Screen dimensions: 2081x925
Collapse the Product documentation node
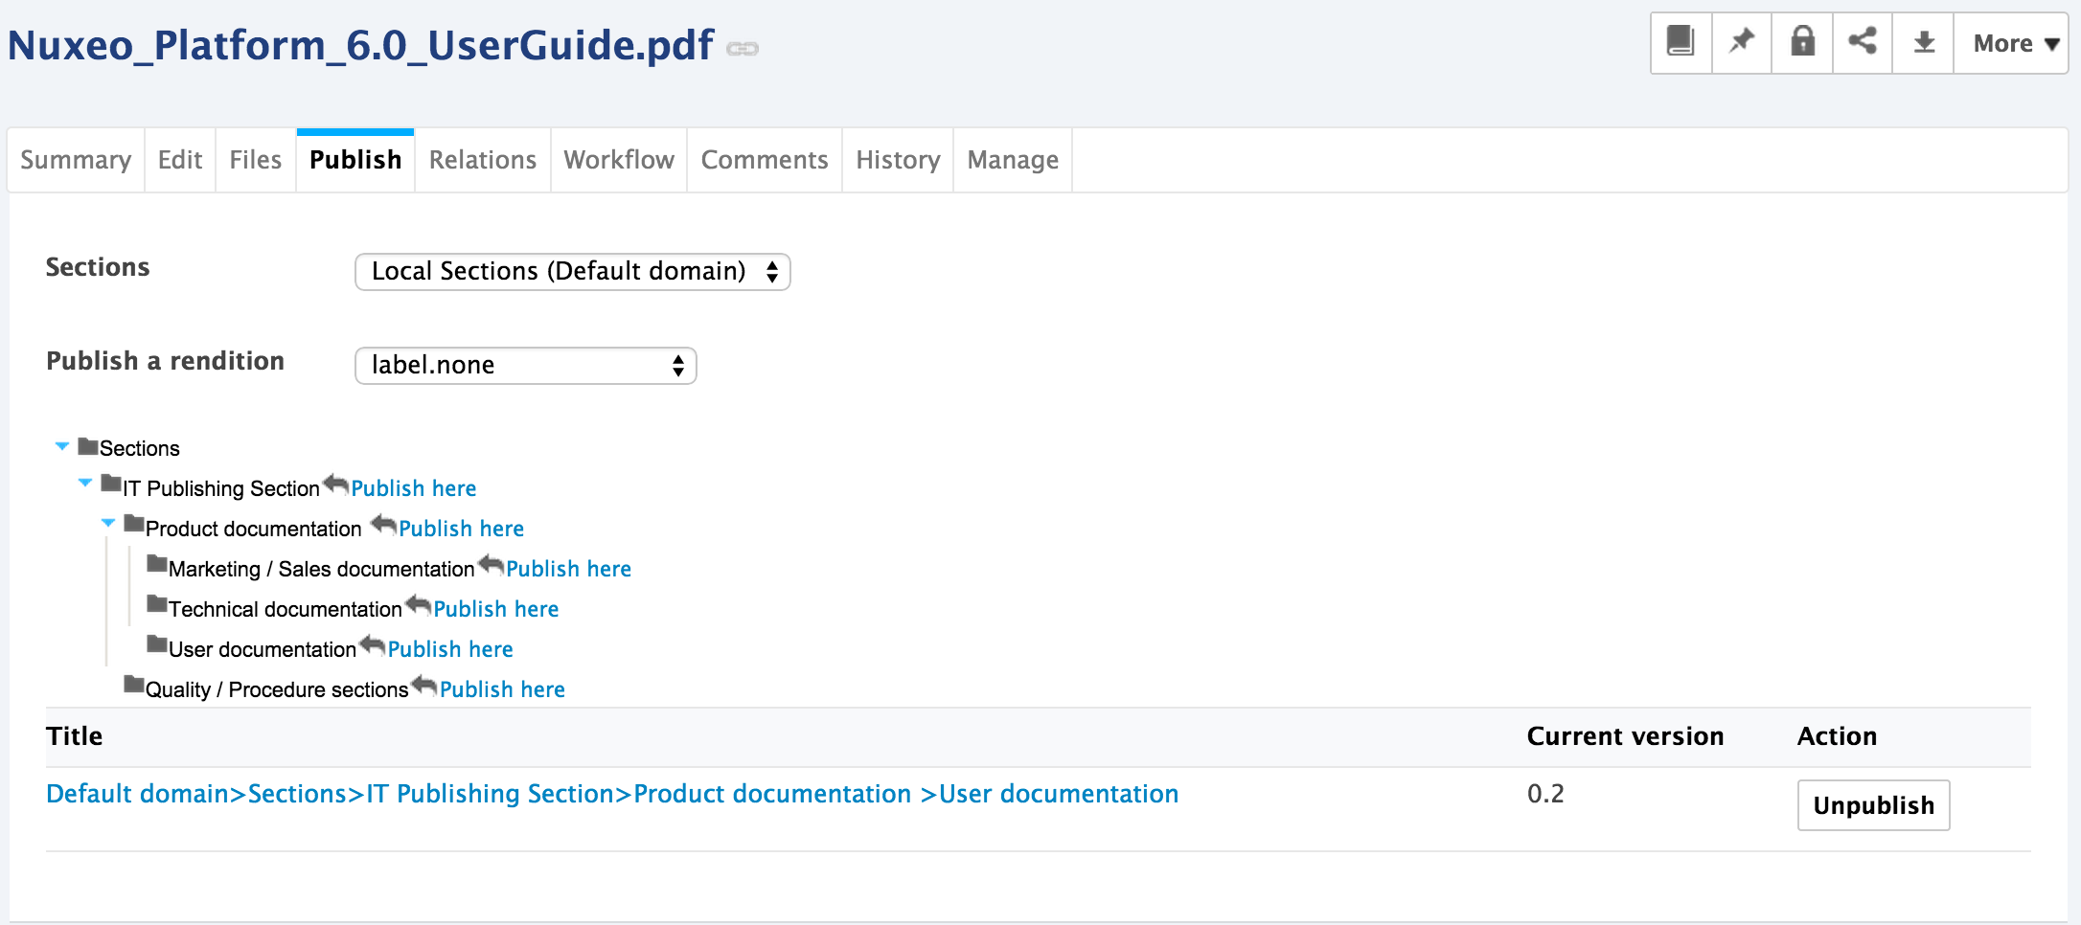(108, 523)
